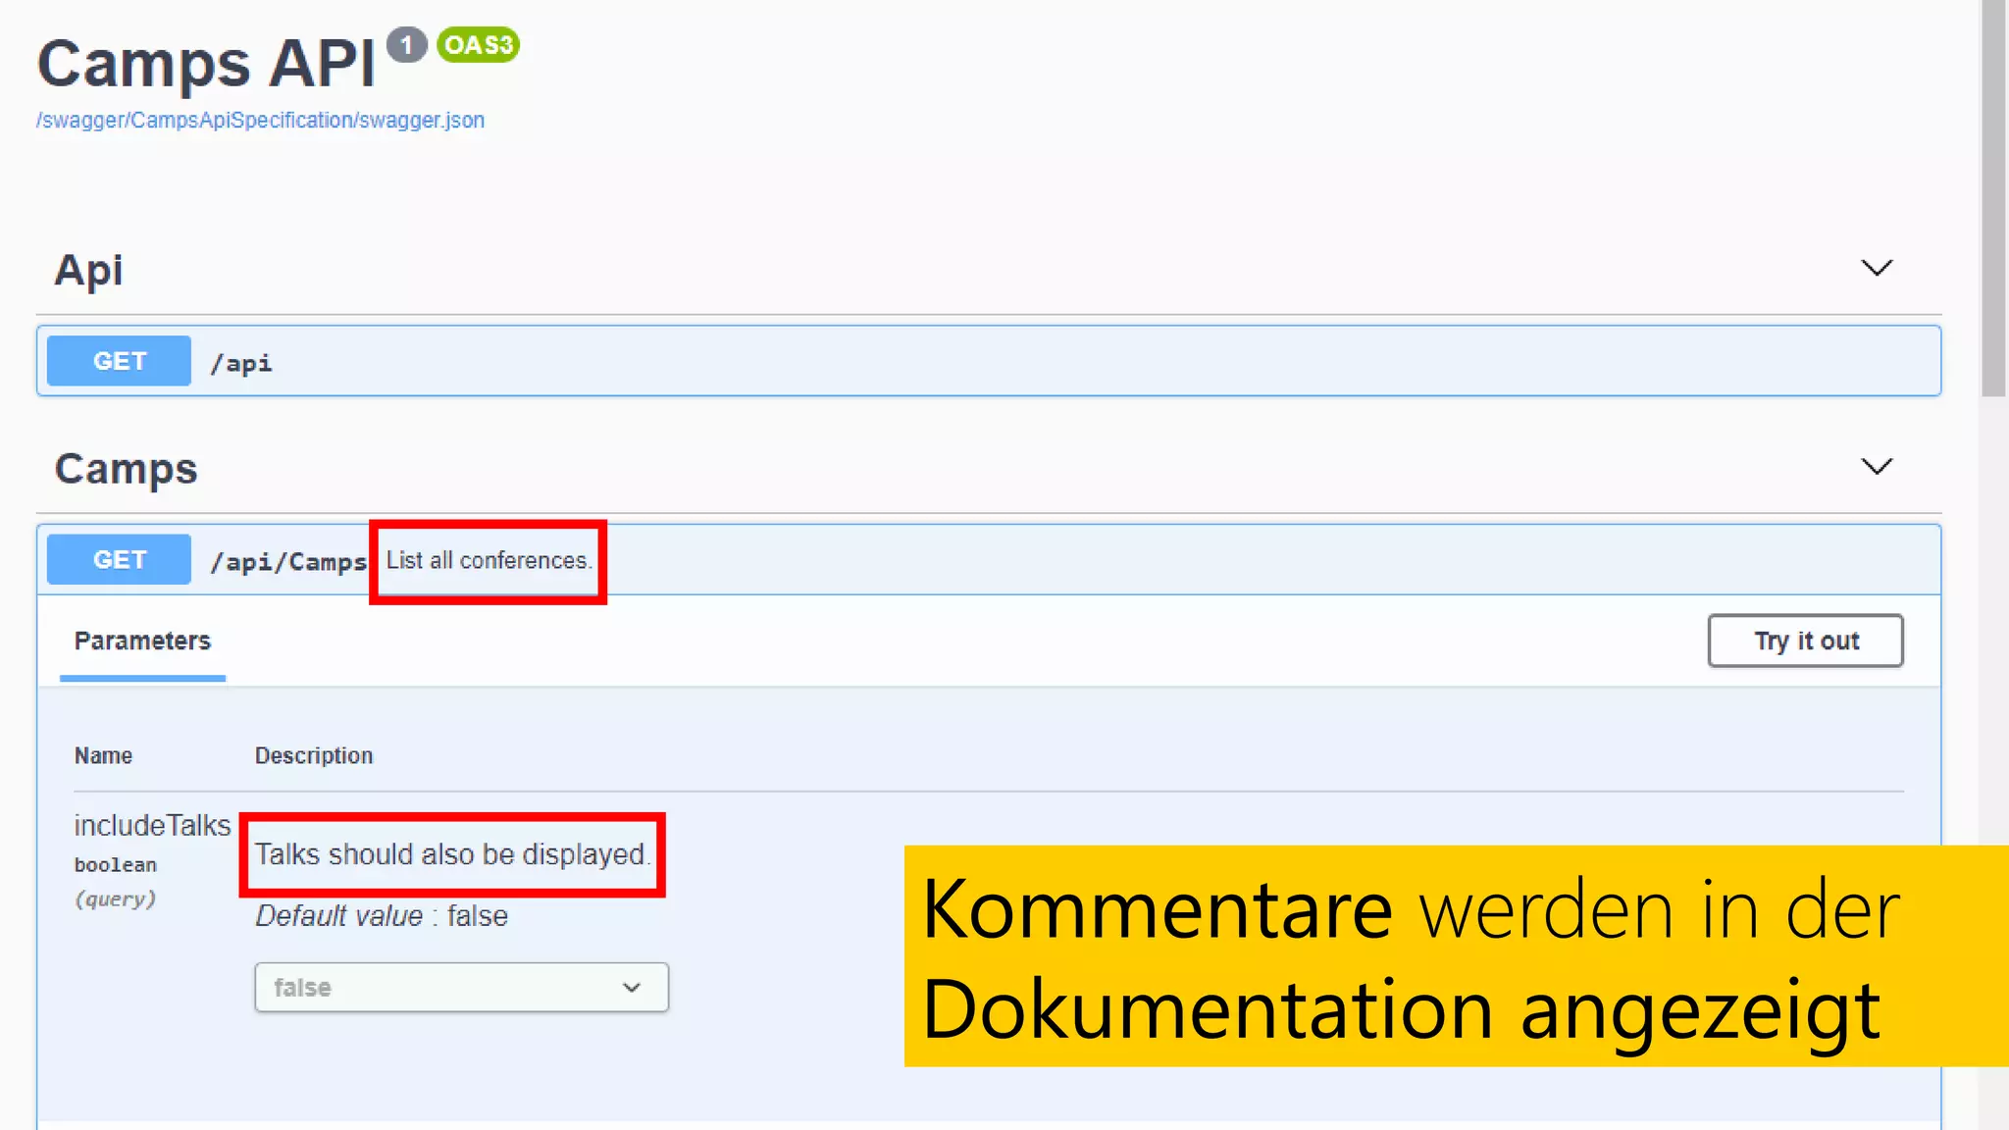Click the page vertical scrollbar thumb

tap(1993, 198)
